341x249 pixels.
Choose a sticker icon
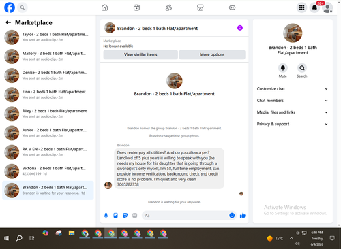[125, 216]
